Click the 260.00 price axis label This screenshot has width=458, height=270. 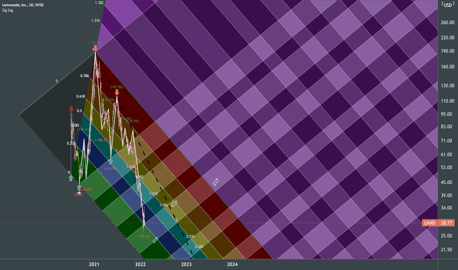click(448, 23)
